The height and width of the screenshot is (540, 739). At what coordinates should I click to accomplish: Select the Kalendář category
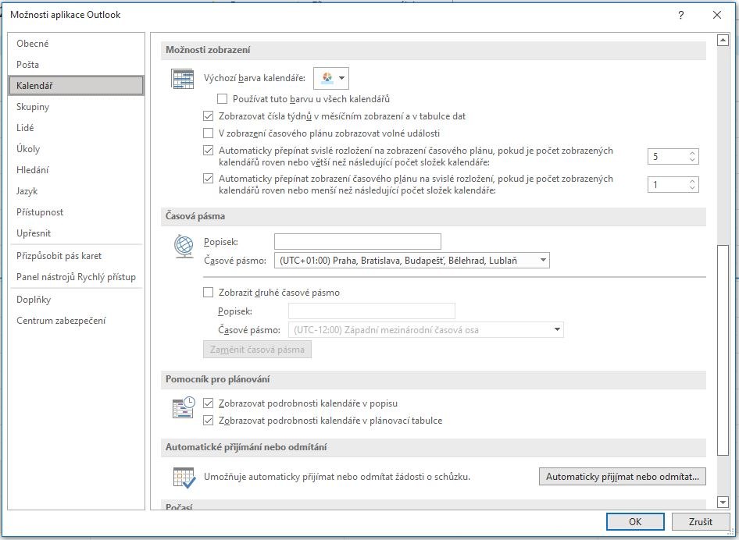(77, 86)
